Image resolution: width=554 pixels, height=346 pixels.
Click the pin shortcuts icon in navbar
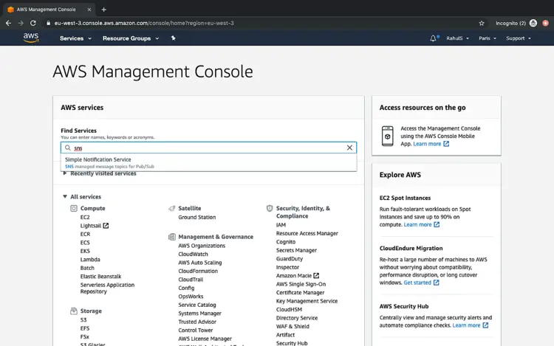click(173, 38)
